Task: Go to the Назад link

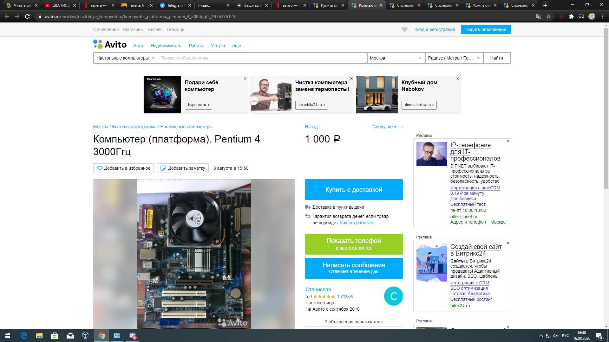Action: coord(311,127)
